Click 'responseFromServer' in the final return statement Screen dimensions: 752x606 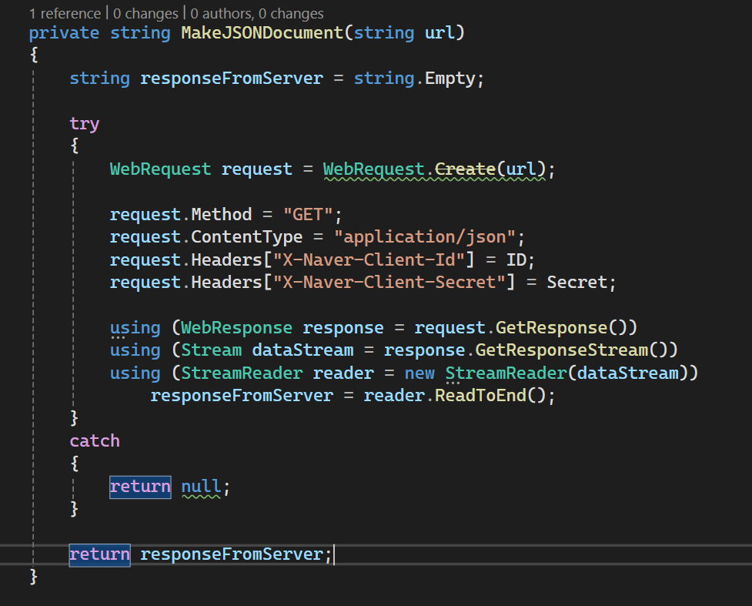[232, 554]
